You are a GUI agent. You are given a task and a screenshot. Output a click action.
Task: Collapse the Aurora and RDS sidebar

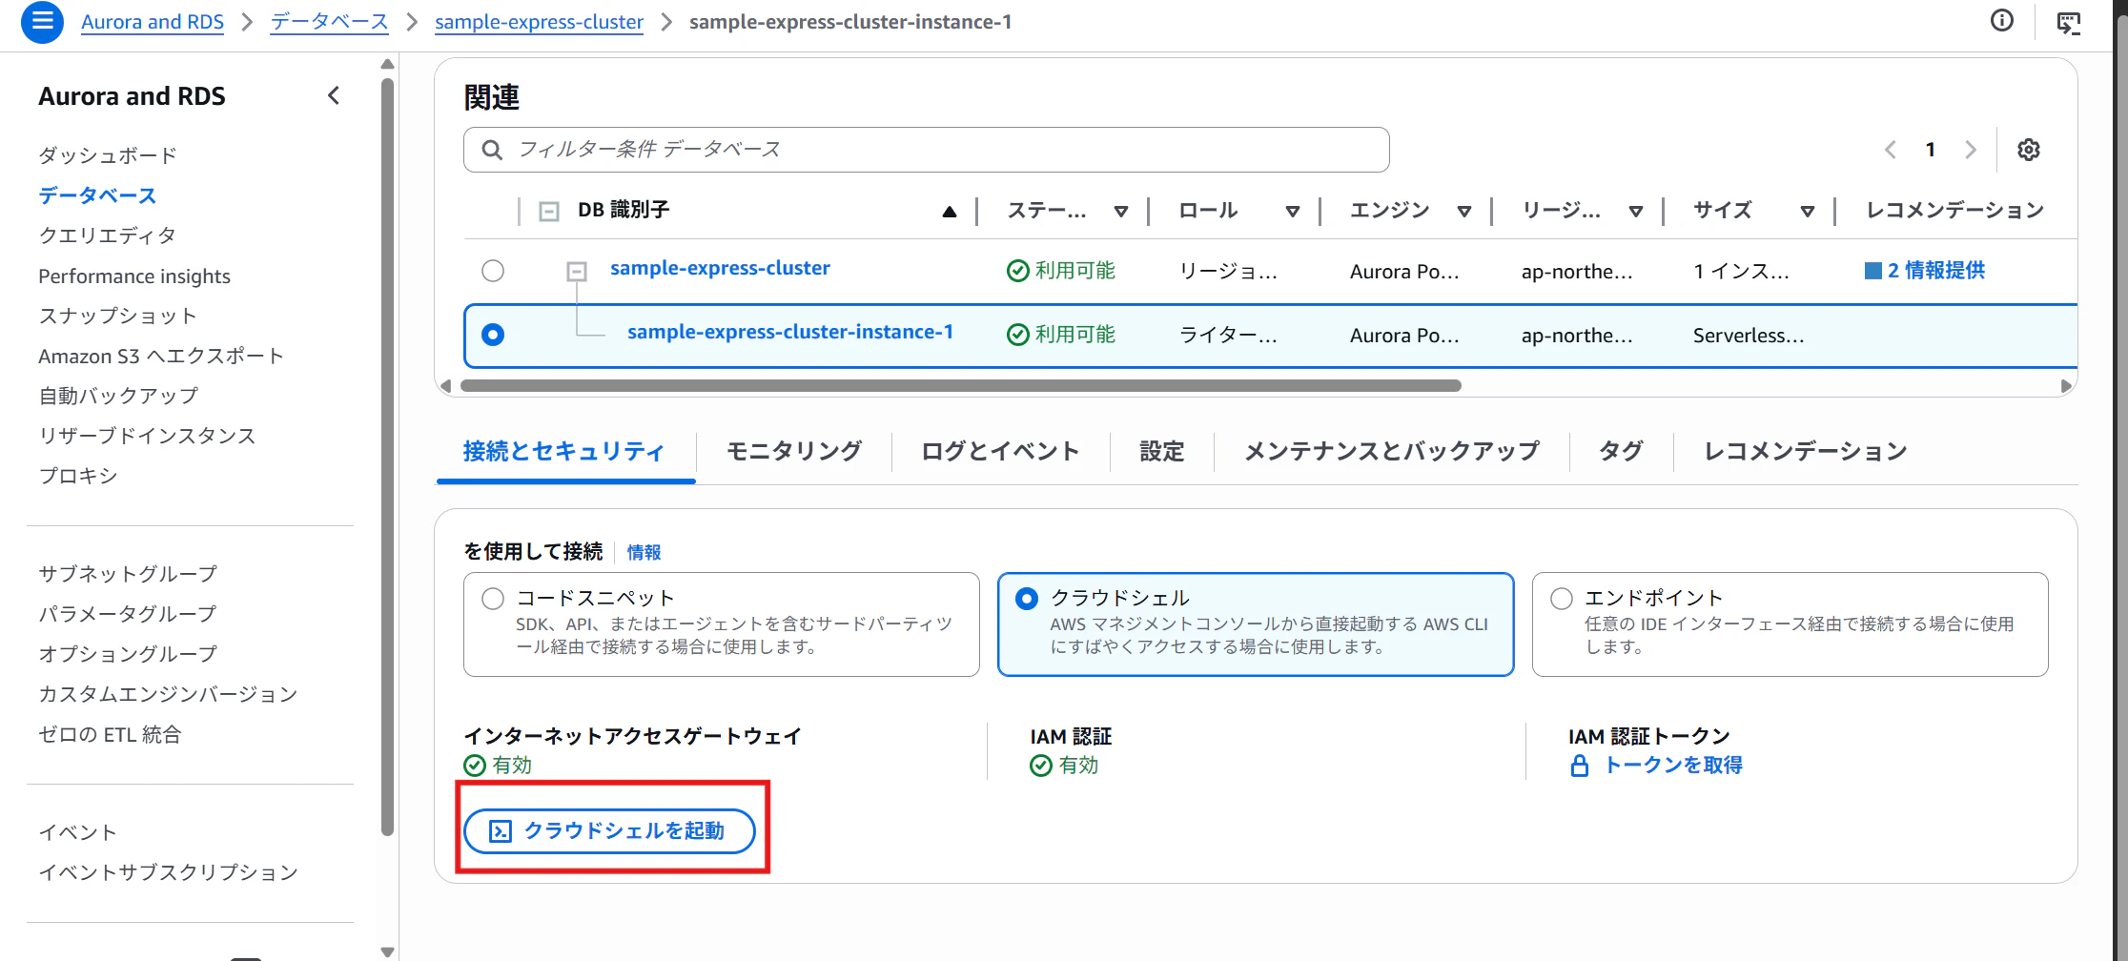[x=334, y=95]
